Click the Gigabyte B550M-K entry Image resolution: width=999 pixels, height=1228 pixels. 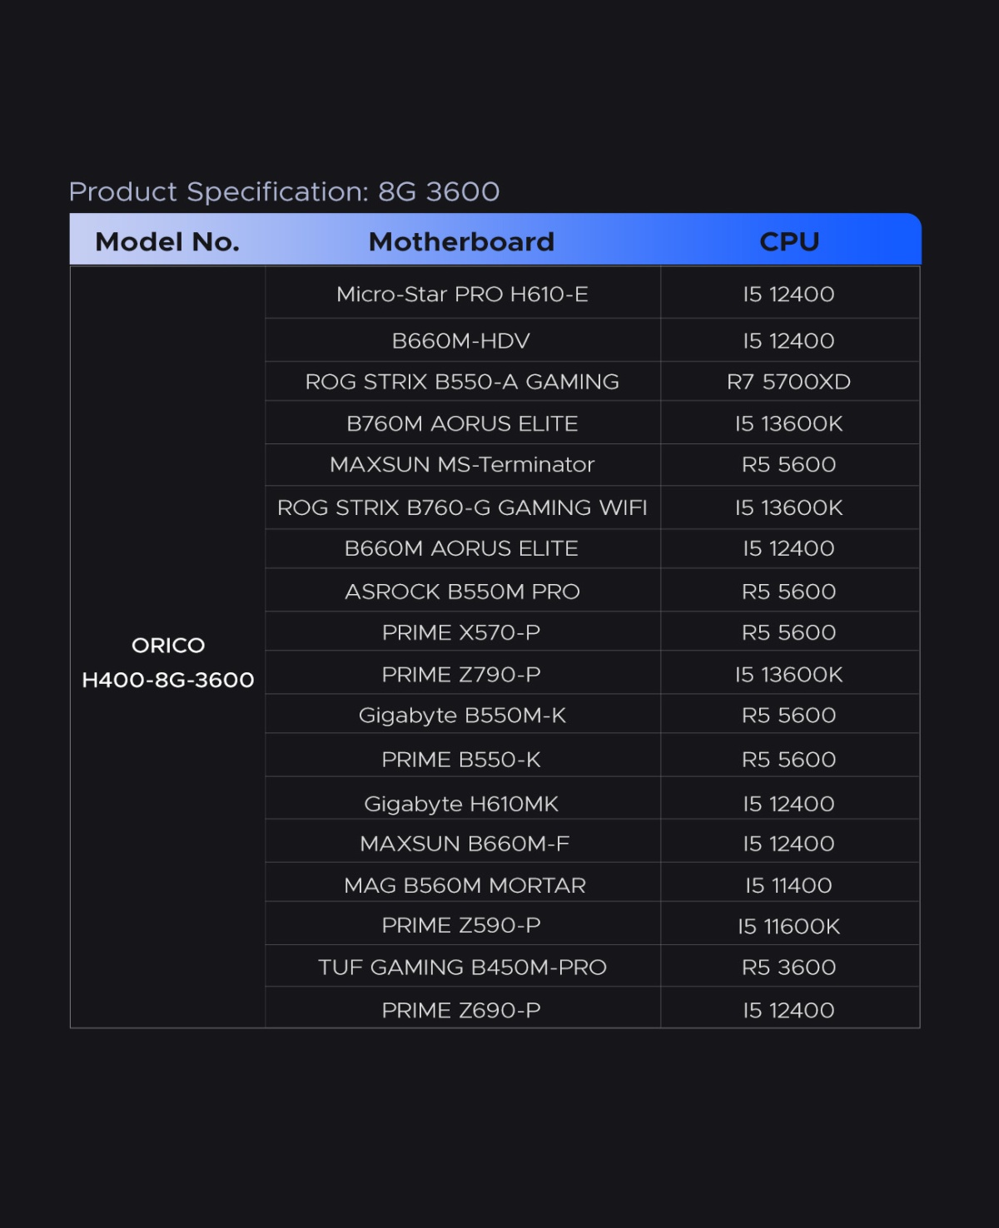462,716
